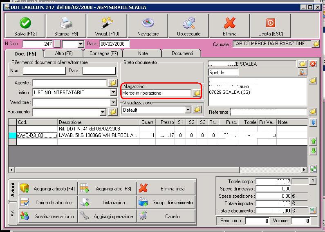Expand the Listino dropdown
The width and height of the screenshot is (325, 232).
pyautogui.click(x=113, y=92)
